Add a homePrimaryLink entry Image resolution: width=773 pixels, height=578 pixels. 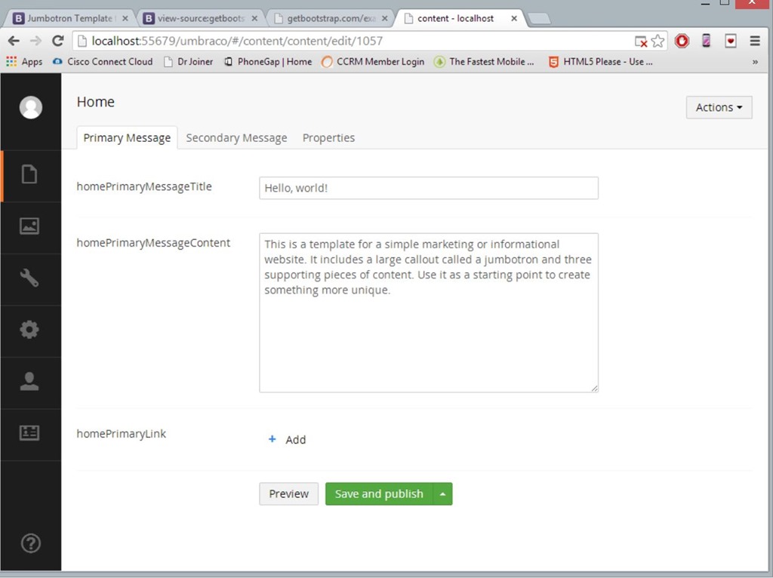(x=287, y=439)
